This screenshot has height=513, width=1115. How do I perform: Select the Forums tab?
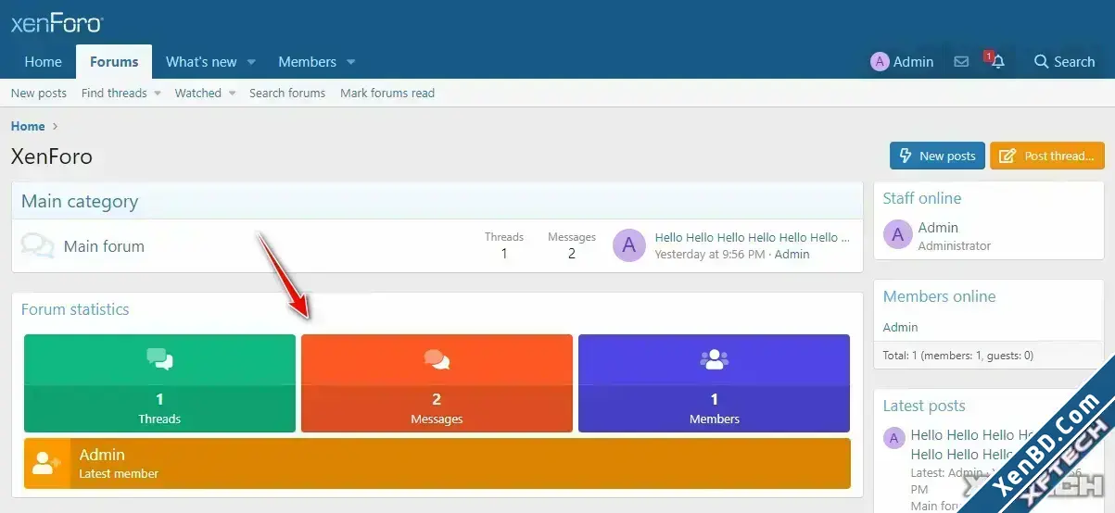coord(114,62)
